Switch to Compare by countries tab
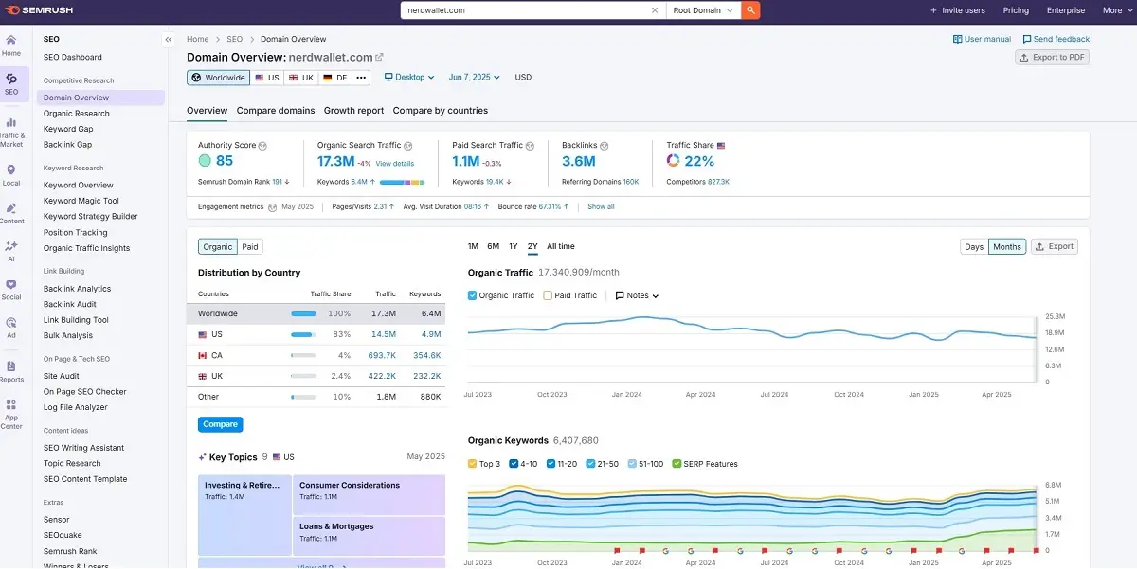Viewport: 1137px width, 569px height. [441, 111]
